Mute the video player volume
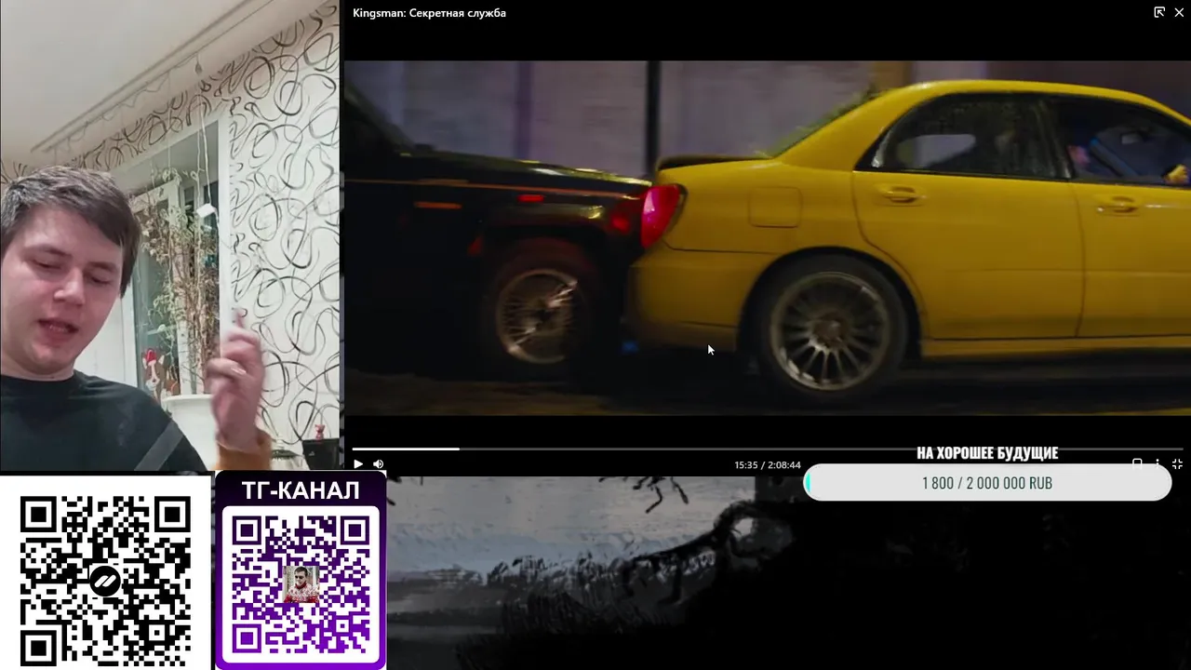 click(x=379, y=463)
